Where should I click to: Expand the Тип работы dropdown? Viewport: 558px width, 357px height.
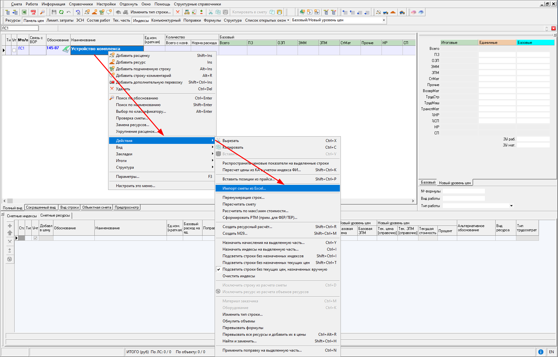tap(511, 205)
